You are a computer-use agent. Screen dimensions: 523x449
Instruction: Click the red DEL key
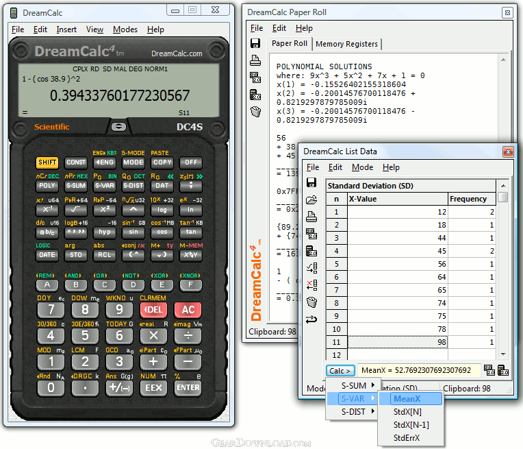tap(153, 310)
